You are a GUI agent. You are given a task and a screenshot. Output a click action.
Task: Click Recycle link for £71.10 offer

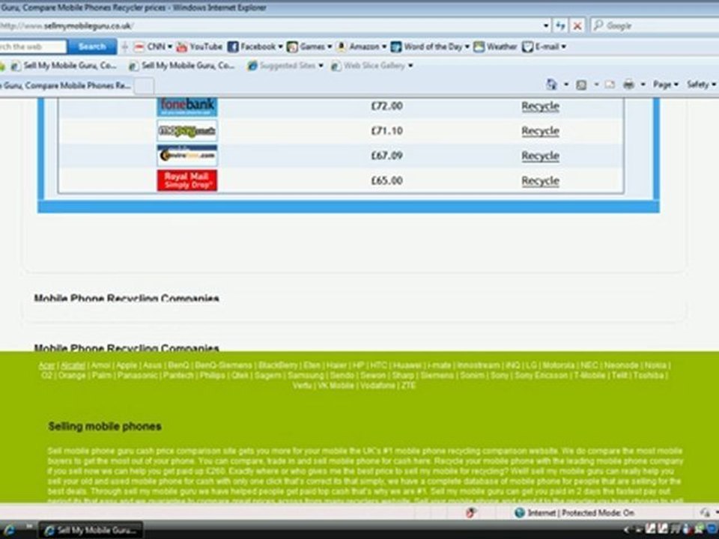[x=540, y=131]
